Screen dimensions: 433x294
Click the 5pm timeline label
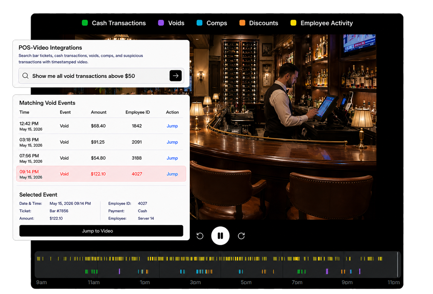pyautogui.click(x=246, y=282)
